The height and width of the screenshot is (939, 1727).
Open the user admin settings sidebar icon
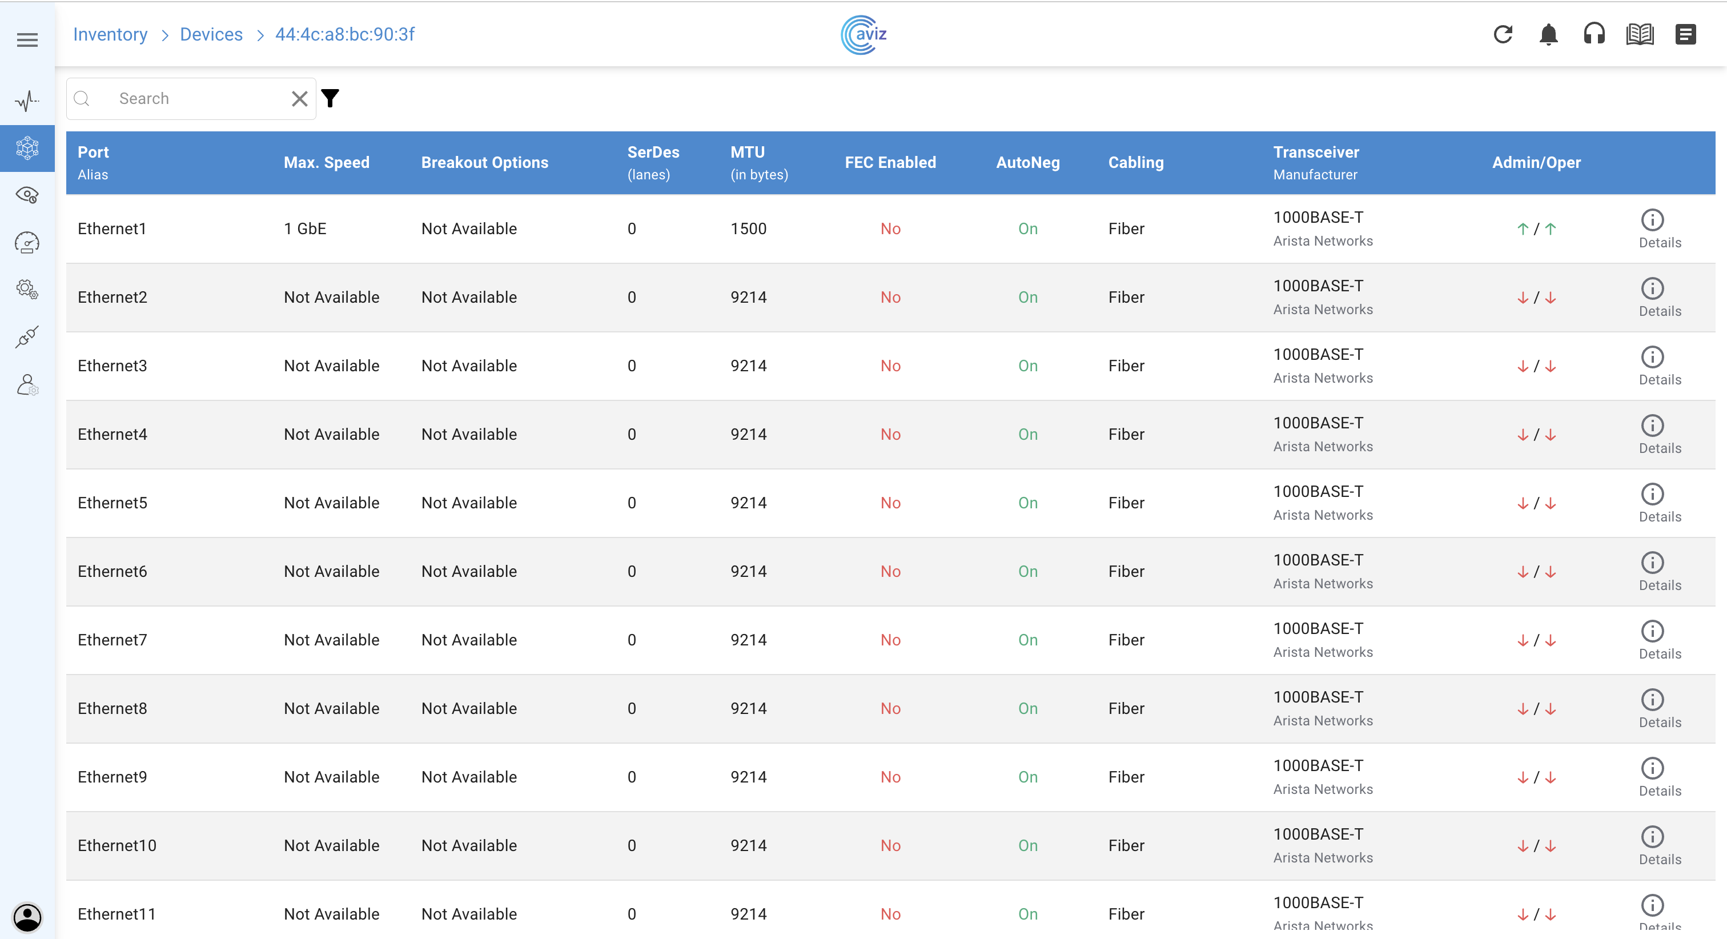[27, 385]
